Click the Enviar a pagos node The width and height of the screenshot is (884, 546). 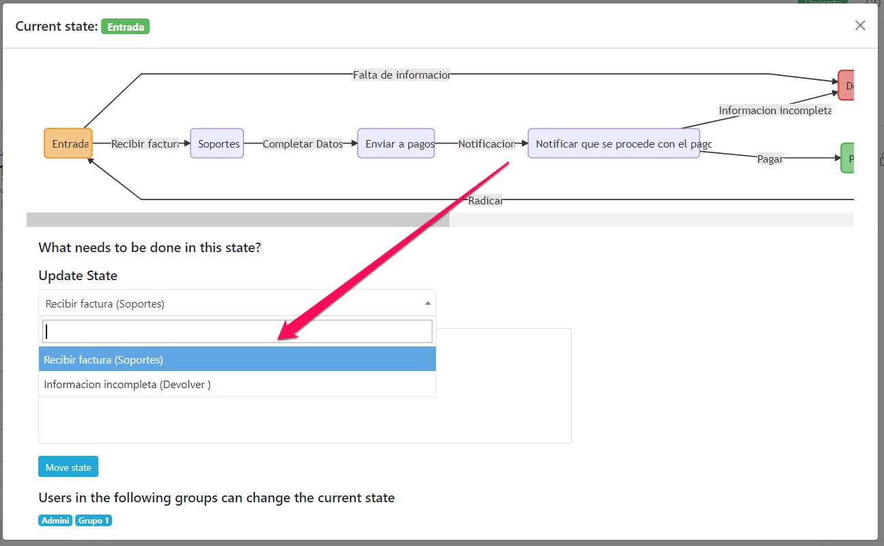tap(396, 144)
